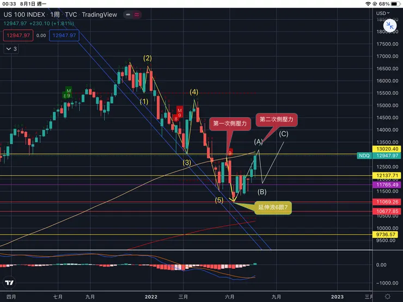Click the 延伸浪6跟7 yellow callout
403x302 pixels.
point(273,207)
